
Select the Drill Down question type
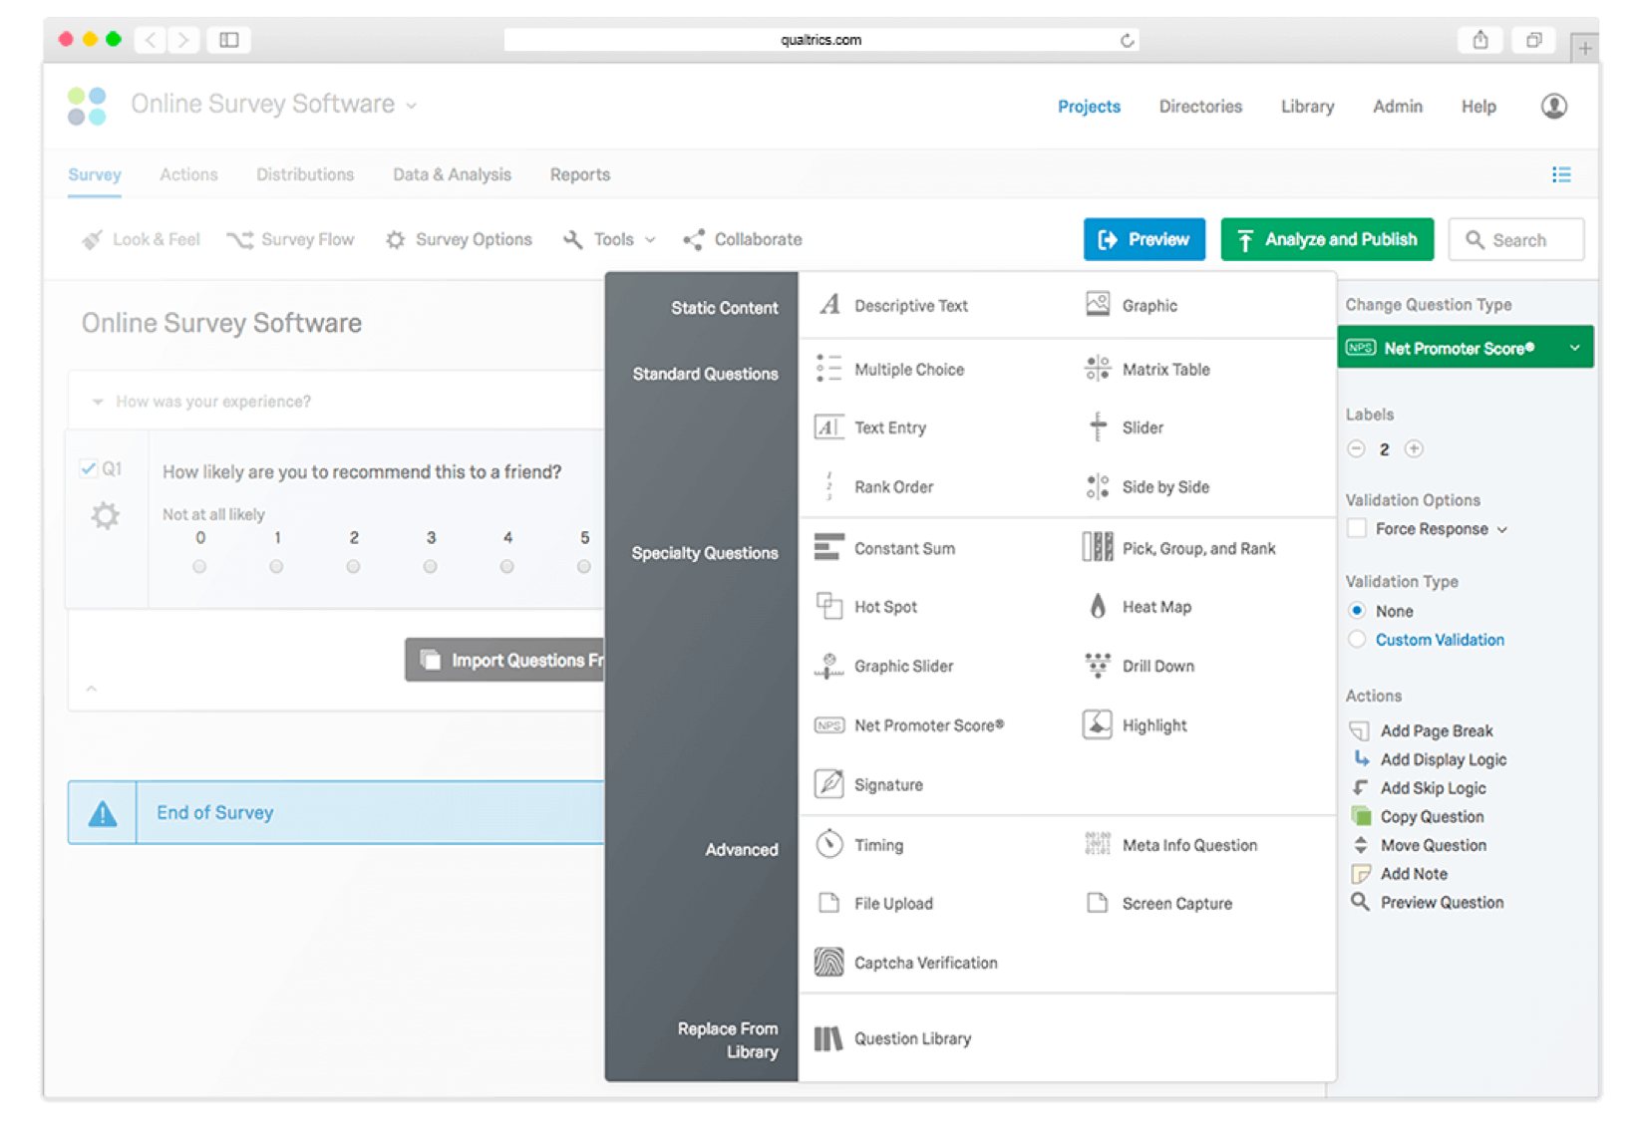pos(1156,666)
